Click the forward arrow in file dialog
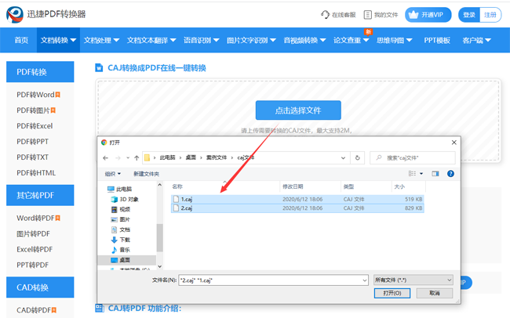 coord(118,158)
